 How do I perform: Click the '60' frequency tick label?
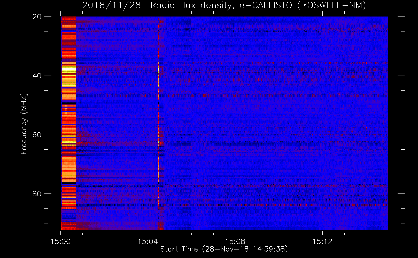click(37, 135)
